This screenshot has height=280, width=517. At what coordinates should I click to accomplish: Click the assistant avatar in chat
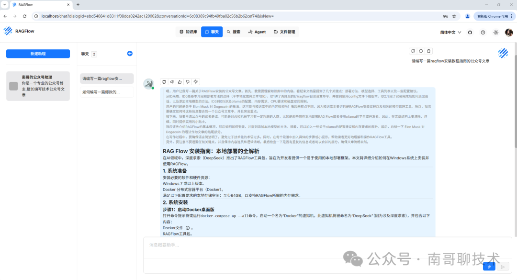pyautogui.click(x=149, y=84)
